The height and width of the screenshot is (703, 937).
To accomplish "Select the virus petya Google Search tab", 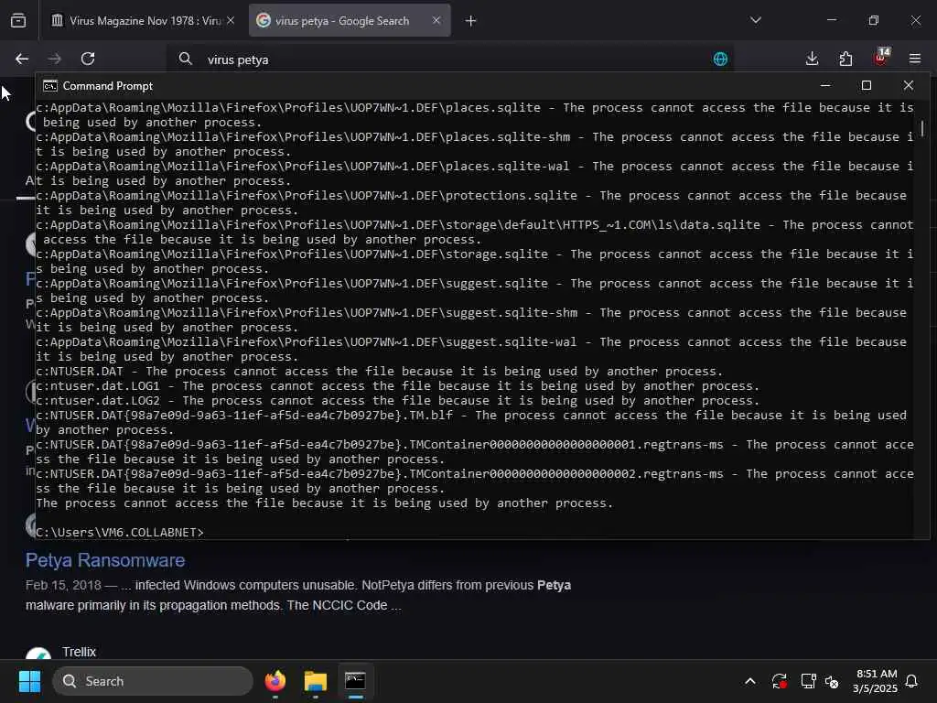I will pos(350,20).
